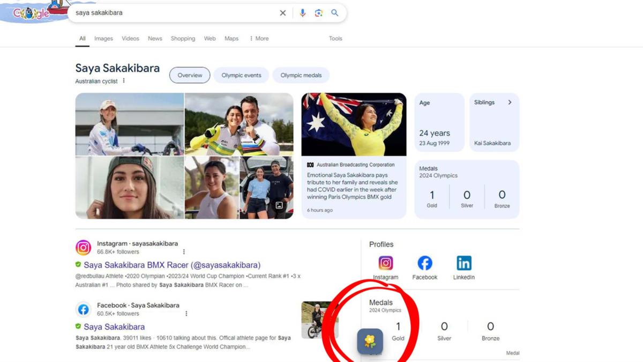Screen dimensions: 643x362
Task: Open the search Tools option
Action: (335, 39)
